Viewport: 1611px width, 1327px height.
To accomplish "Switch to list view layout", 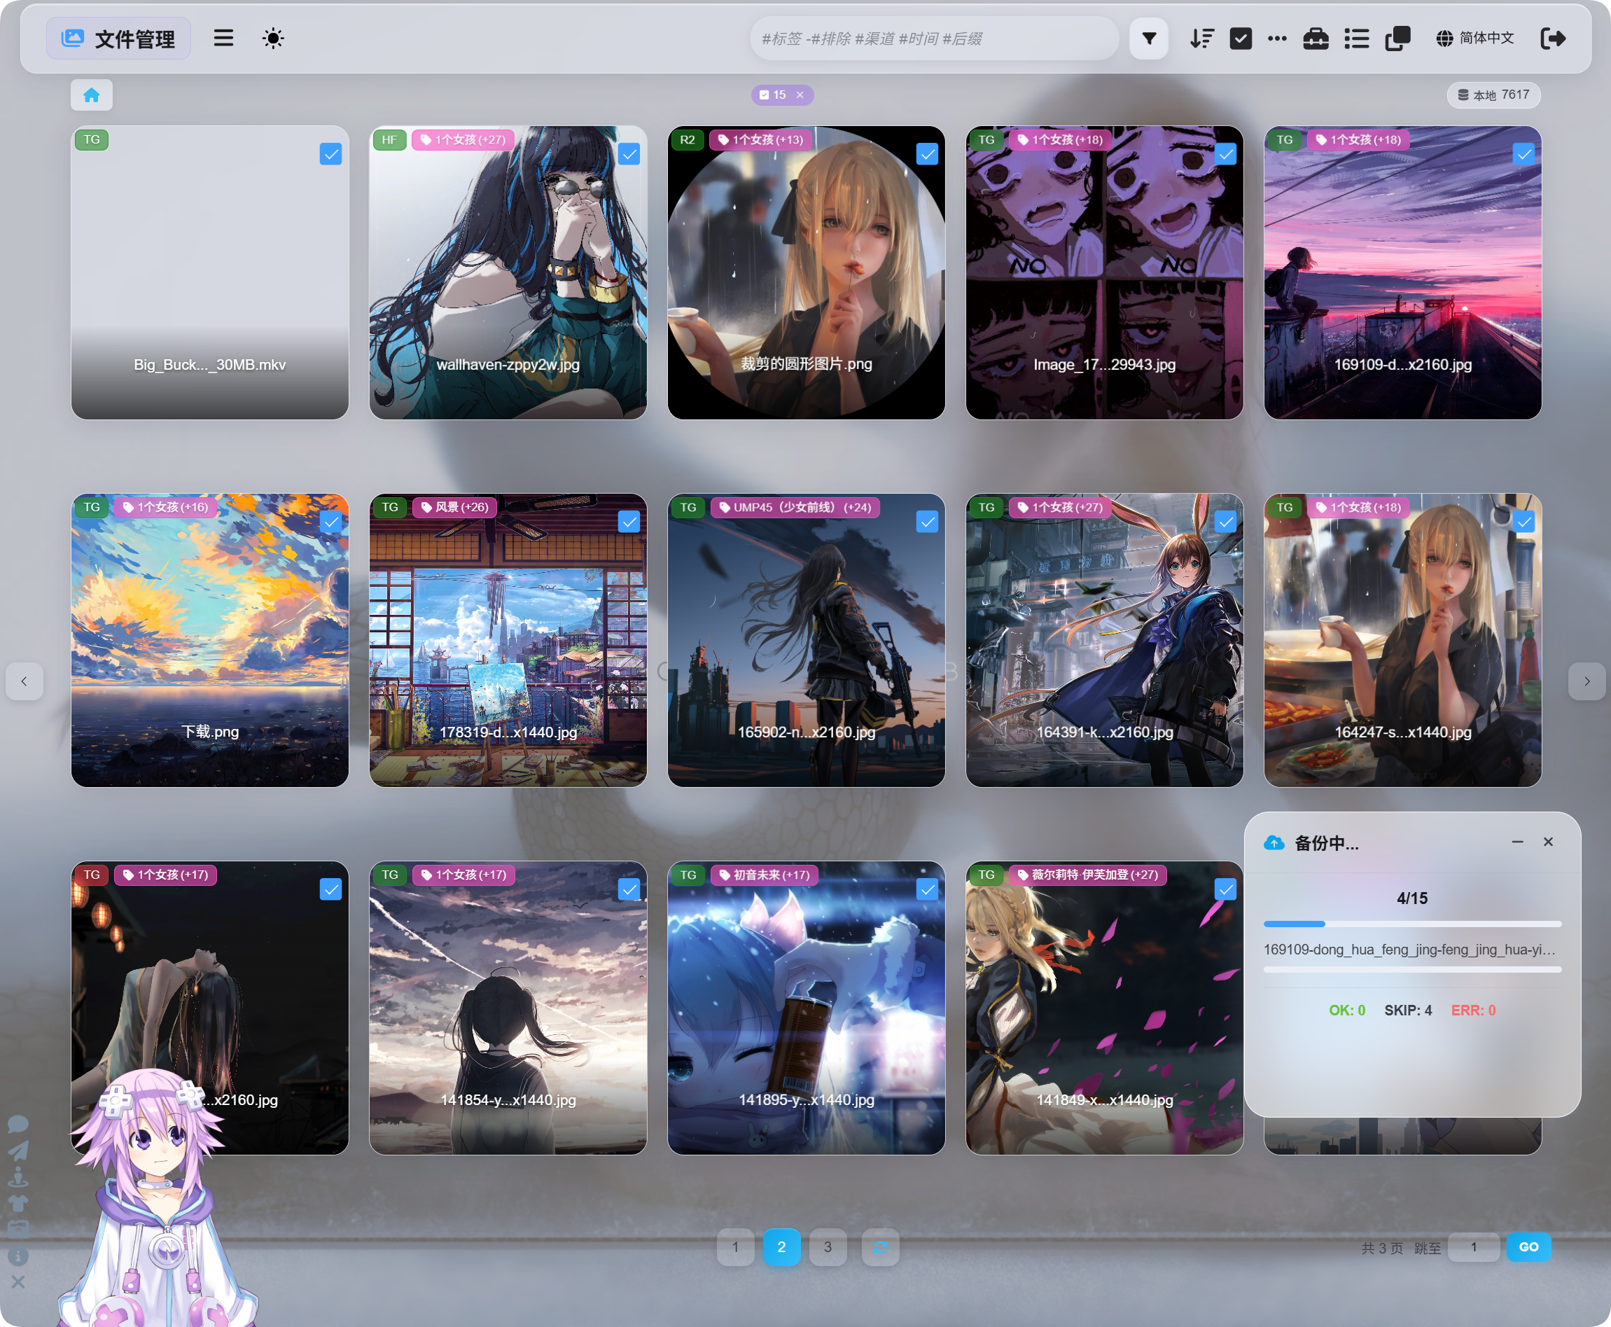I will click(1357, 39).
